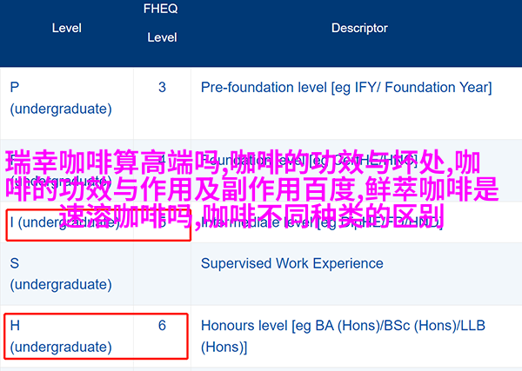Click the overlay text line starting 速溶咖啡吗
This screenshot has height=371, width=522.
pyautogui.click(x=251, y=216)
